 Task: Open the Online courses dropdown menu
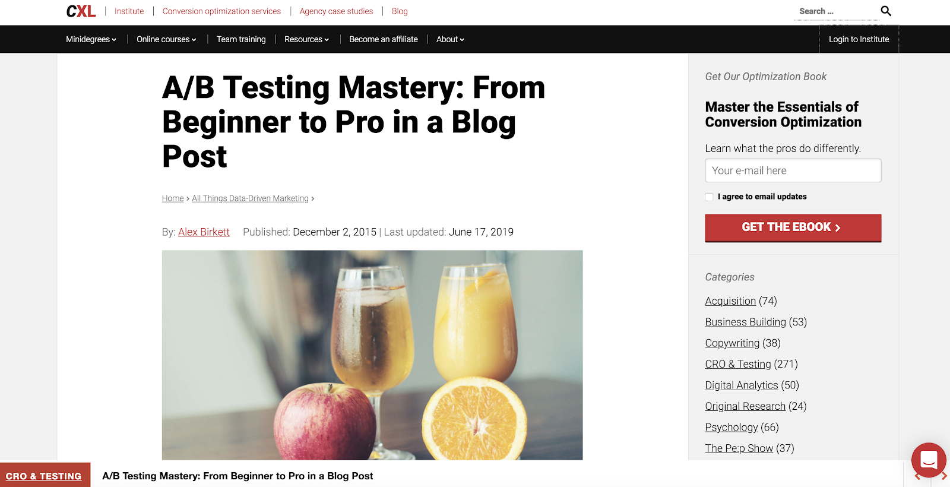[x=166, y=39]
